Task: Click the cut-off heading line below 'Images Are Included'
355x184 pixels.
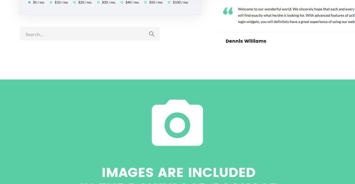Action: point(178,182)
